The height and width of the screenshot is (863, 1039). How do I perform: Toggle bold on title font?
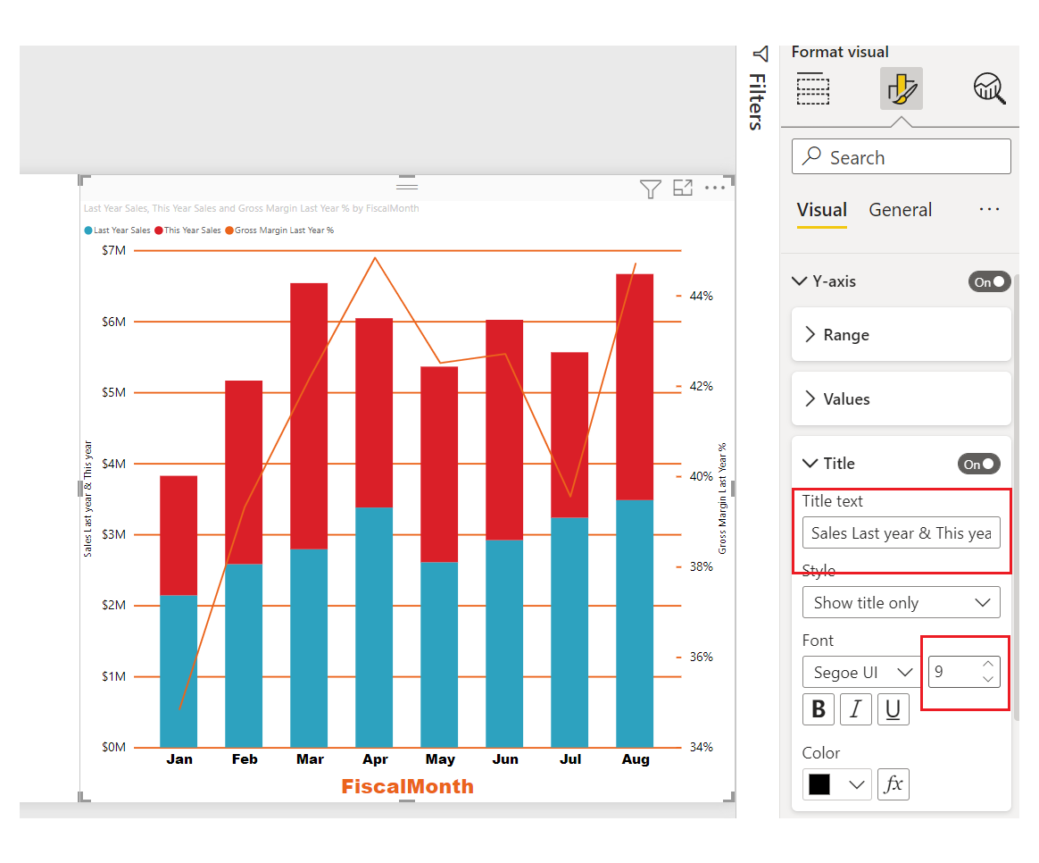[x=819, y=709]
